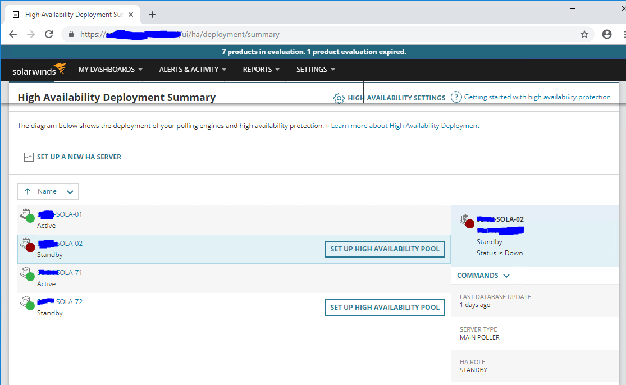Click the evaluation notice banner

click(x=314, y=52)
